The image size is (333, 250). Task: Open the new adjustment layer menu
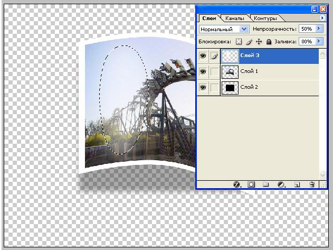(281, 184)
